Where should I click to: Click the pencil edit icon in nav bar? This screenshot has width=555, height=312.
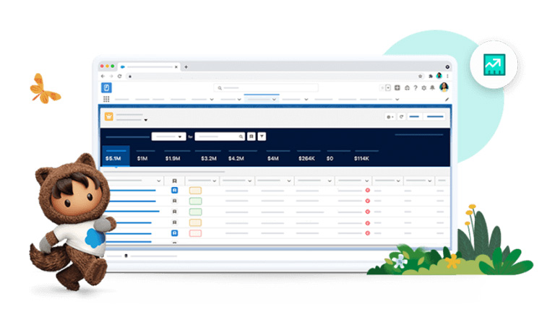tap(447, 99)
